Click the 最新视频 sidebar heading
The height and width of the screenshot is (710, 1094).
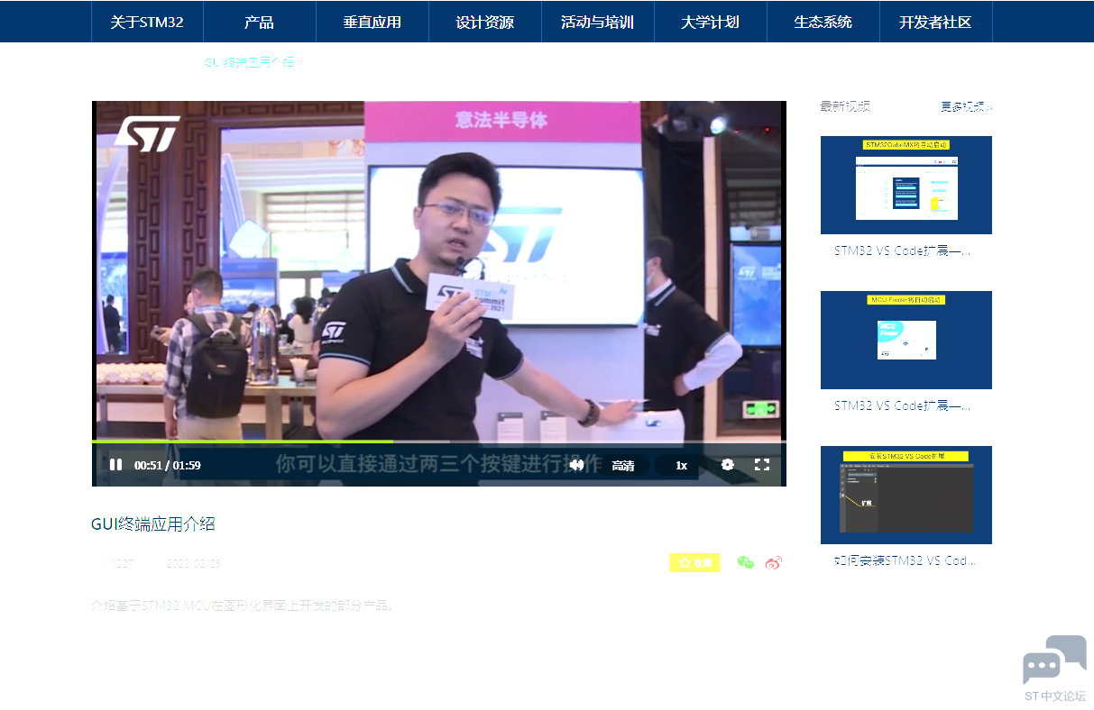[x=845, y=106]
